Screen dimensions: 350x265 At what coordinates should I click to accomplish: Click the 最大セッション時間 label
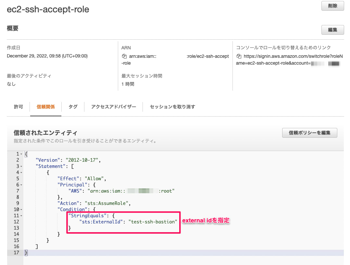(x=142, y=76)
